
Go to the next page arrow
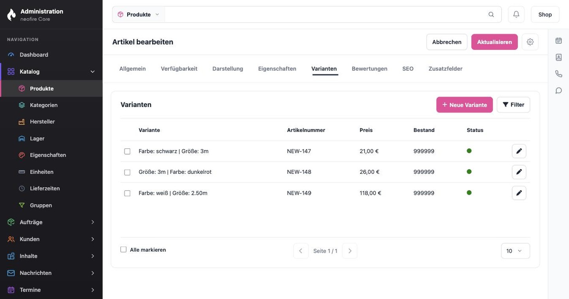pyautogui.click(x=350, y=251)
